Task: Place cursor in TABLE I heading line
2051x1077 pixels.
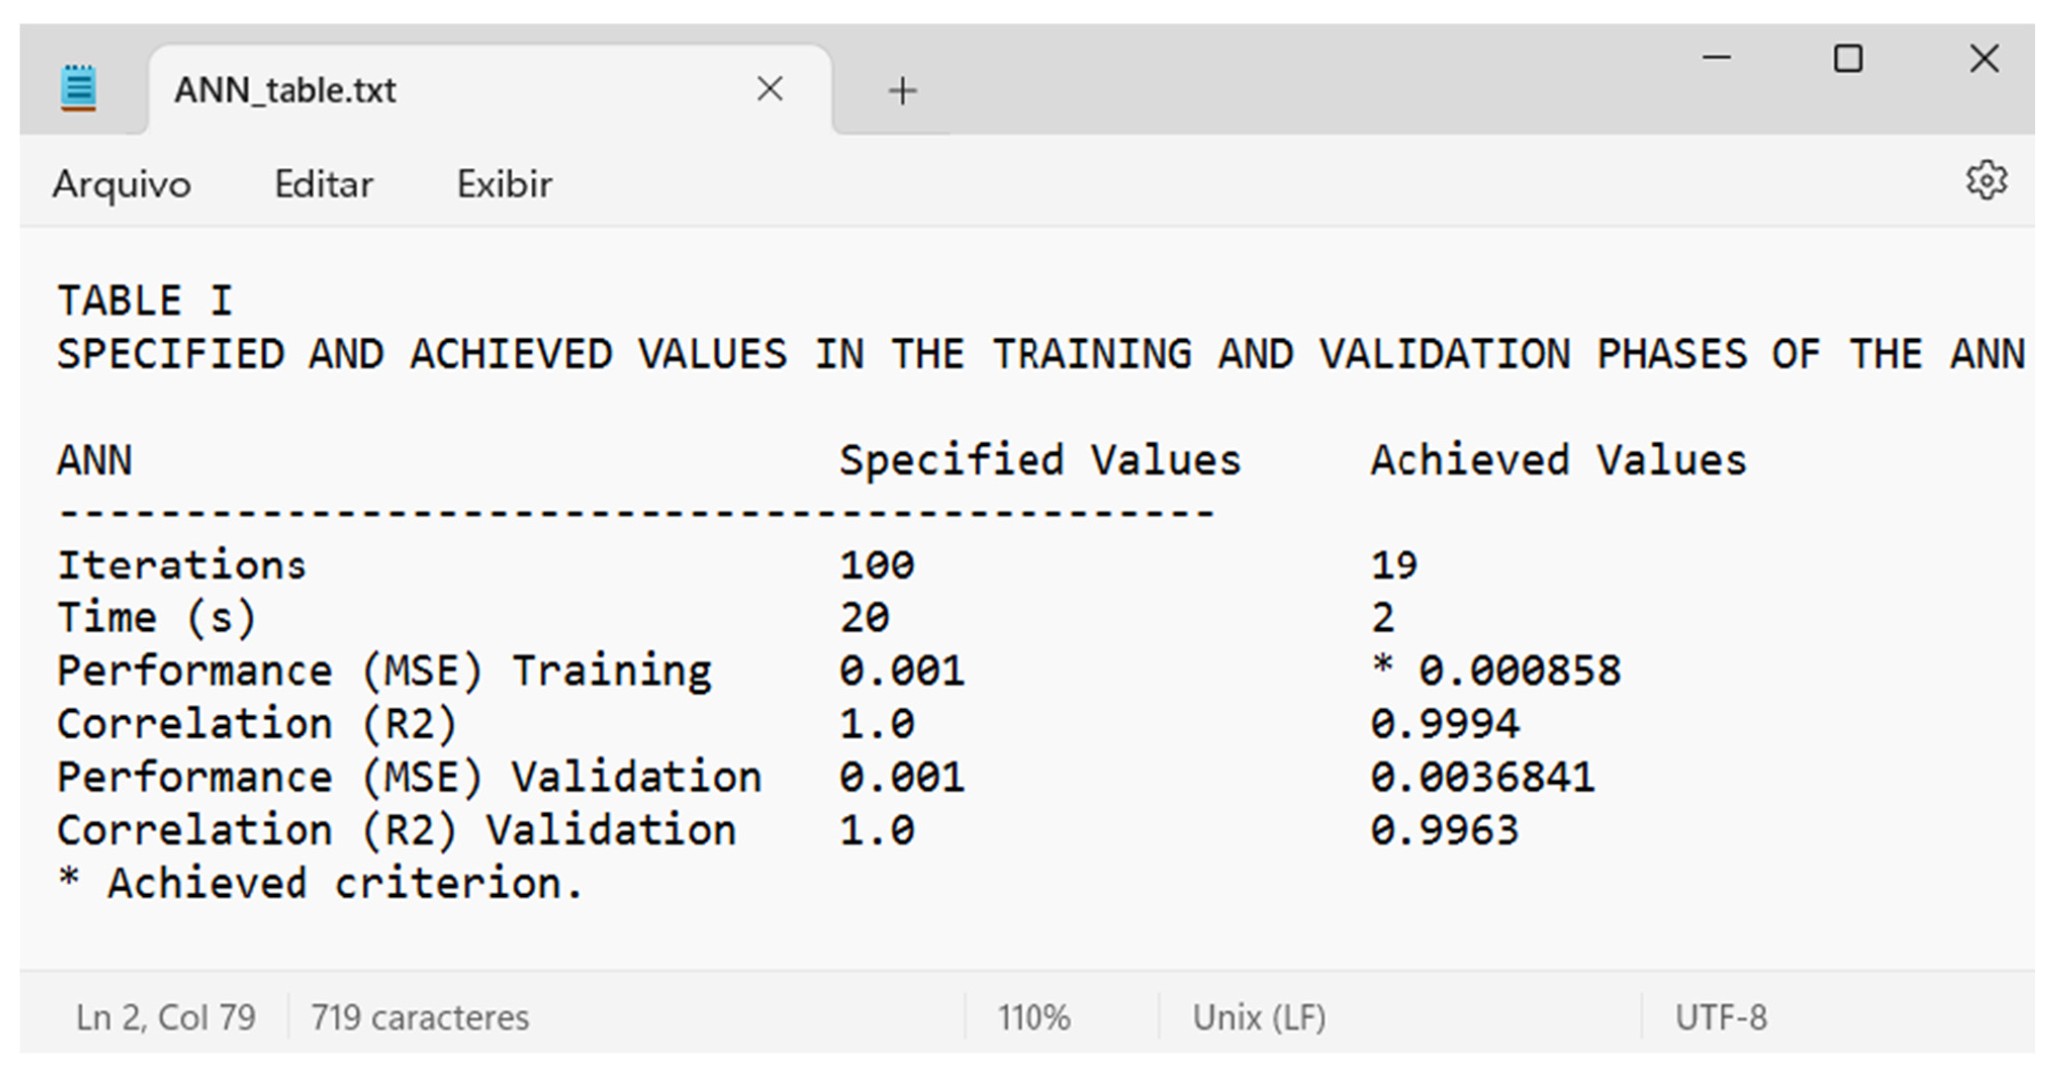Action: tap(145, 301)
